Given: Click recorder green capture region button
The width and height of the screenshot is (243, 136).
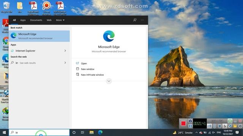Looking at the screenshot, I should (230, 121).
